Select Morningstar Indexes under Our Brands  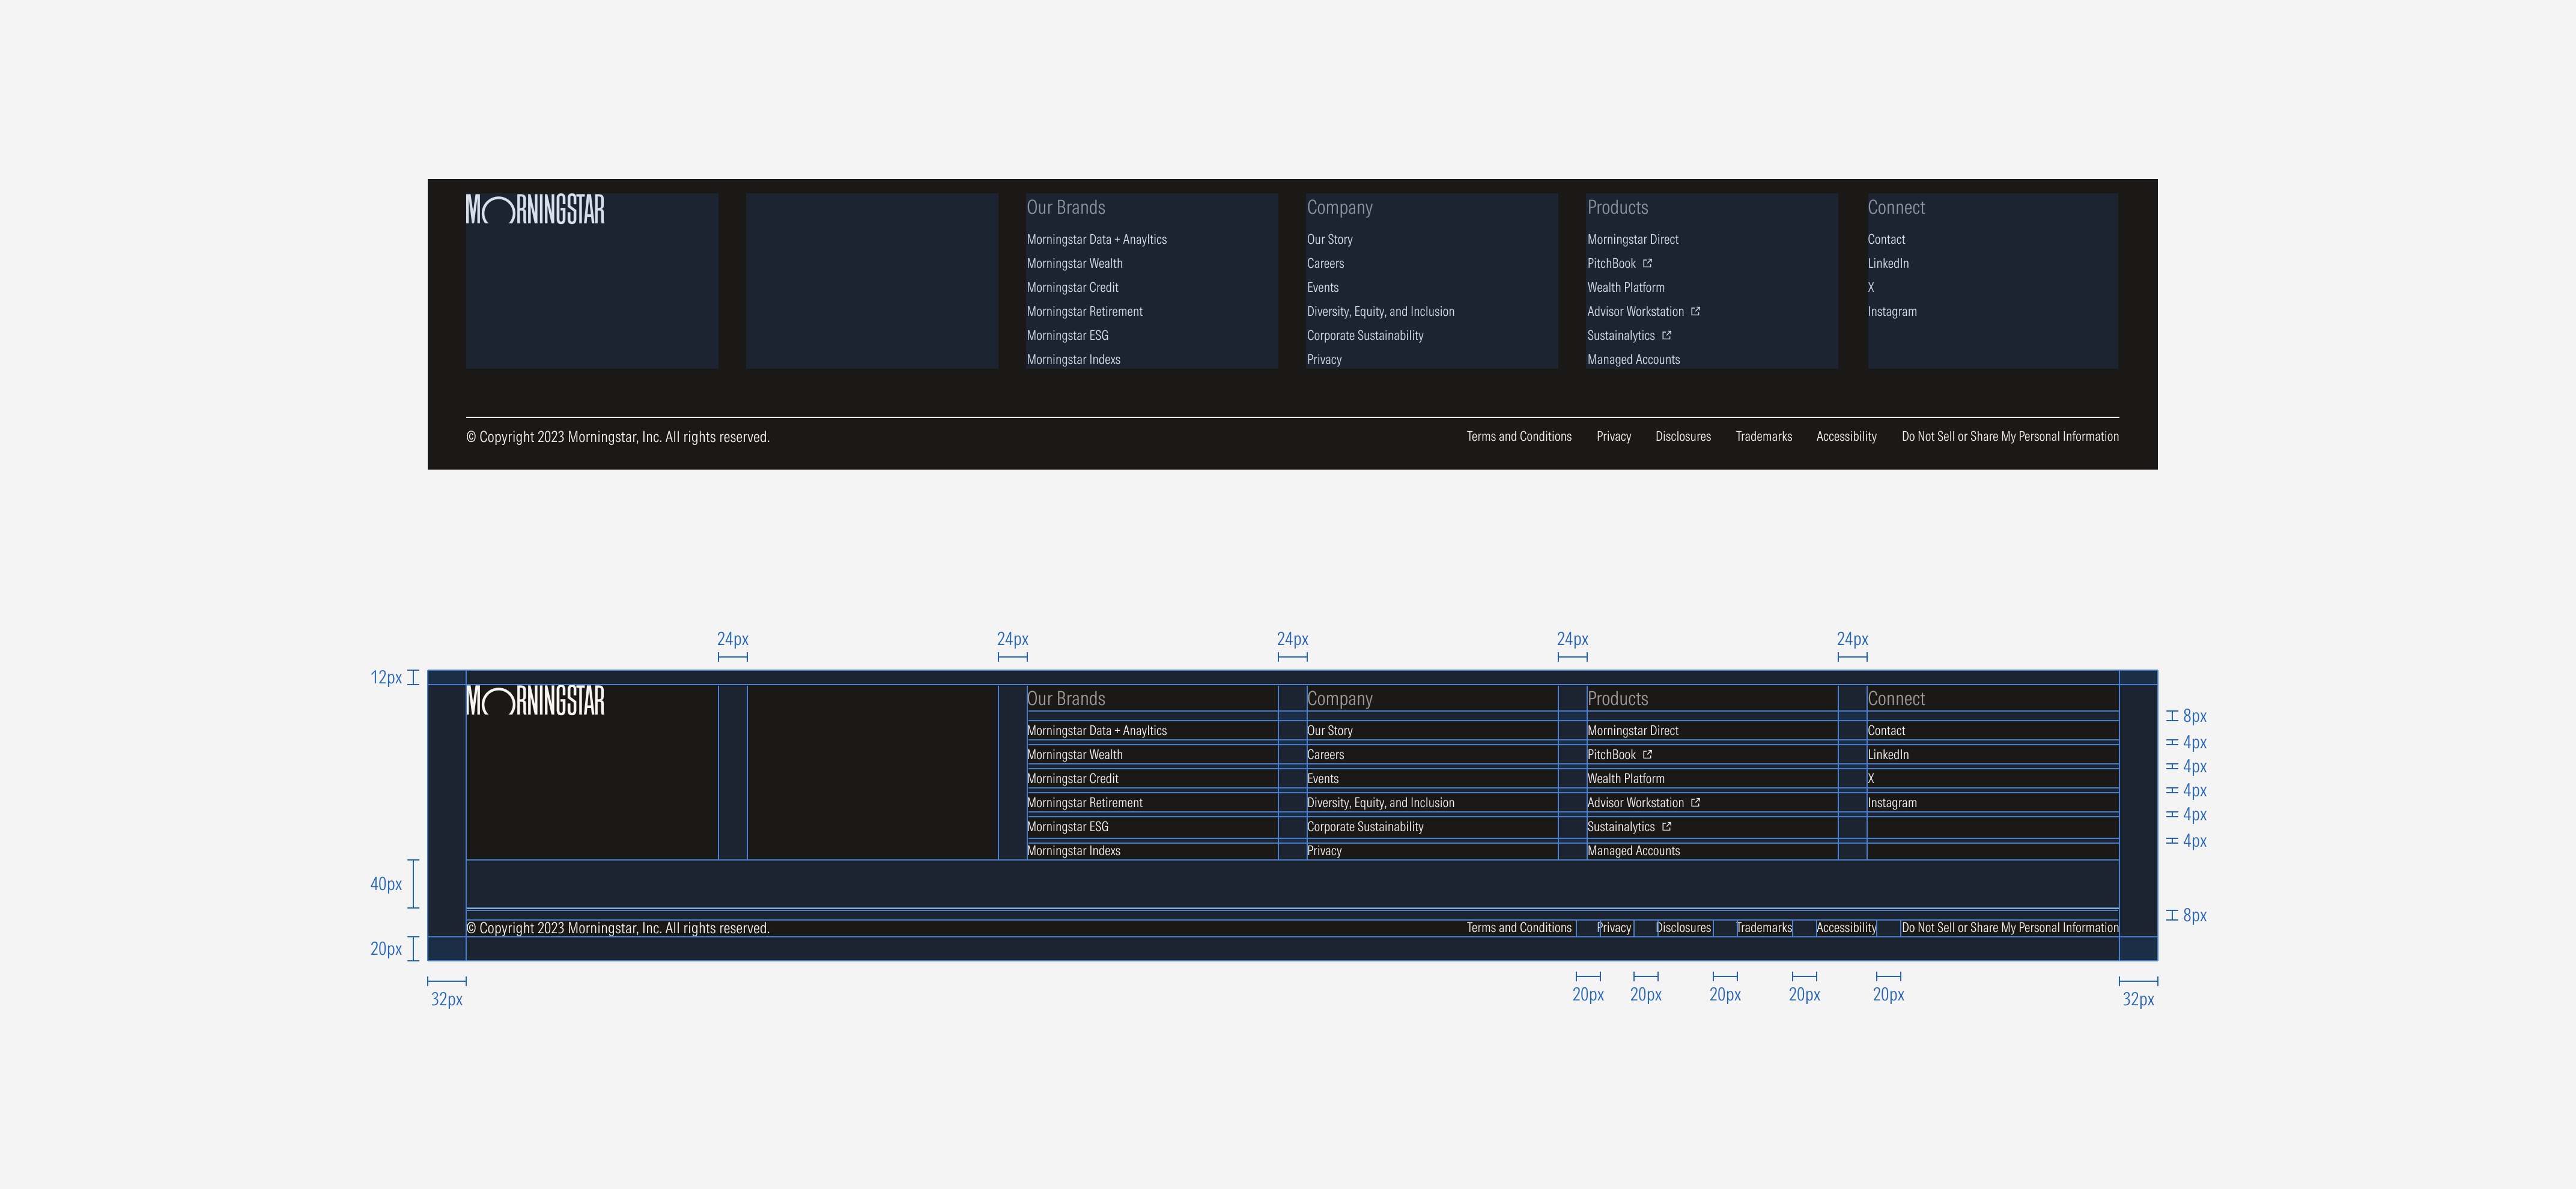1073,359
